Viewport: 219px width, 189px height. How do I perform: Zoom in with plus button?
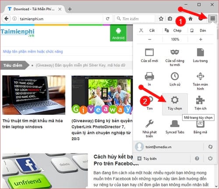click(x=201, y=39)
